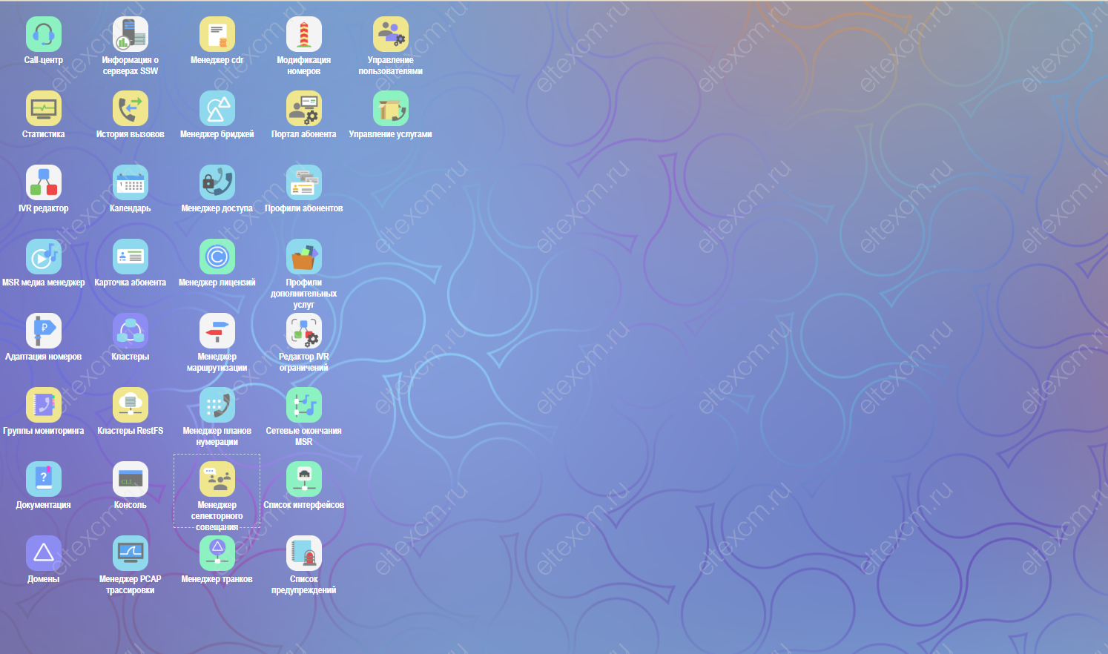Open Модификация номеров lighthouse icon
1108x654 pixels.
pos(304,34)
